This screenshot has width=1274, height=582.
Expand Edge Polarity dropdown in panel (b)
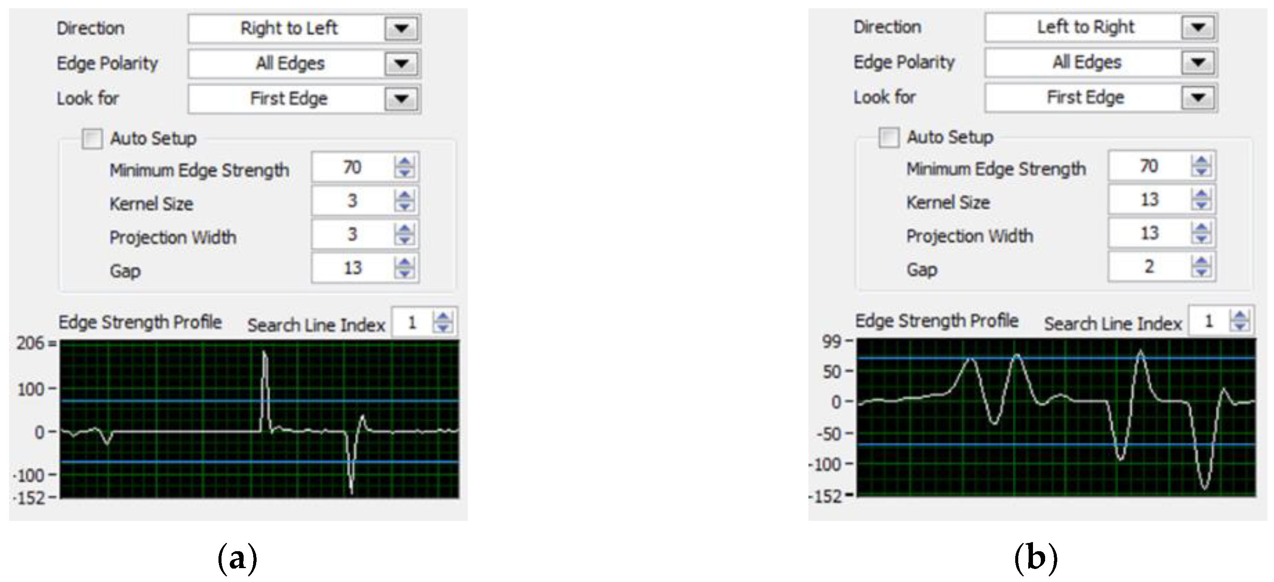click(1197, 62)
